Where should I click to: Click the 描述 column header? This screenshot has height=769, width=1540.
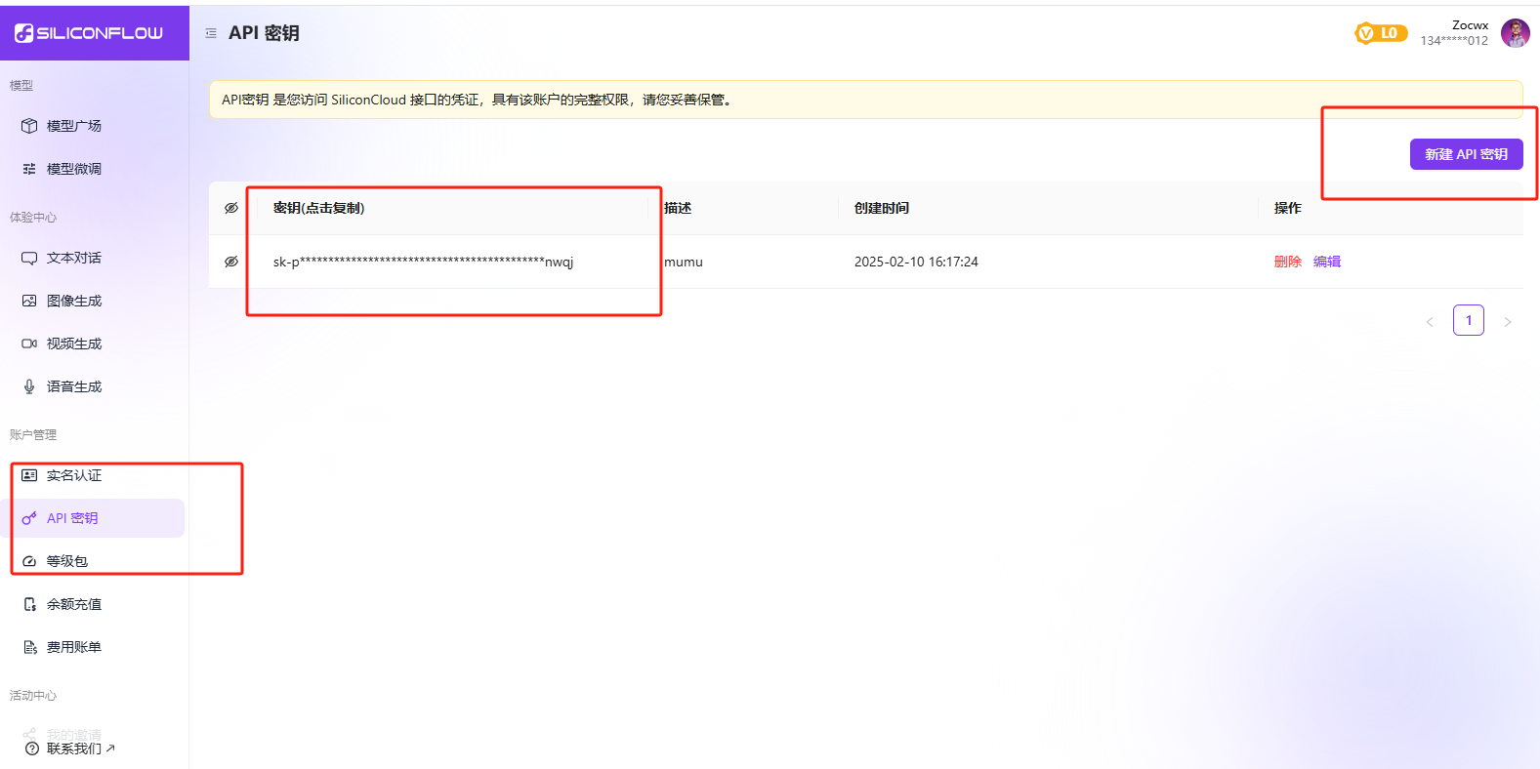(678, 208)
